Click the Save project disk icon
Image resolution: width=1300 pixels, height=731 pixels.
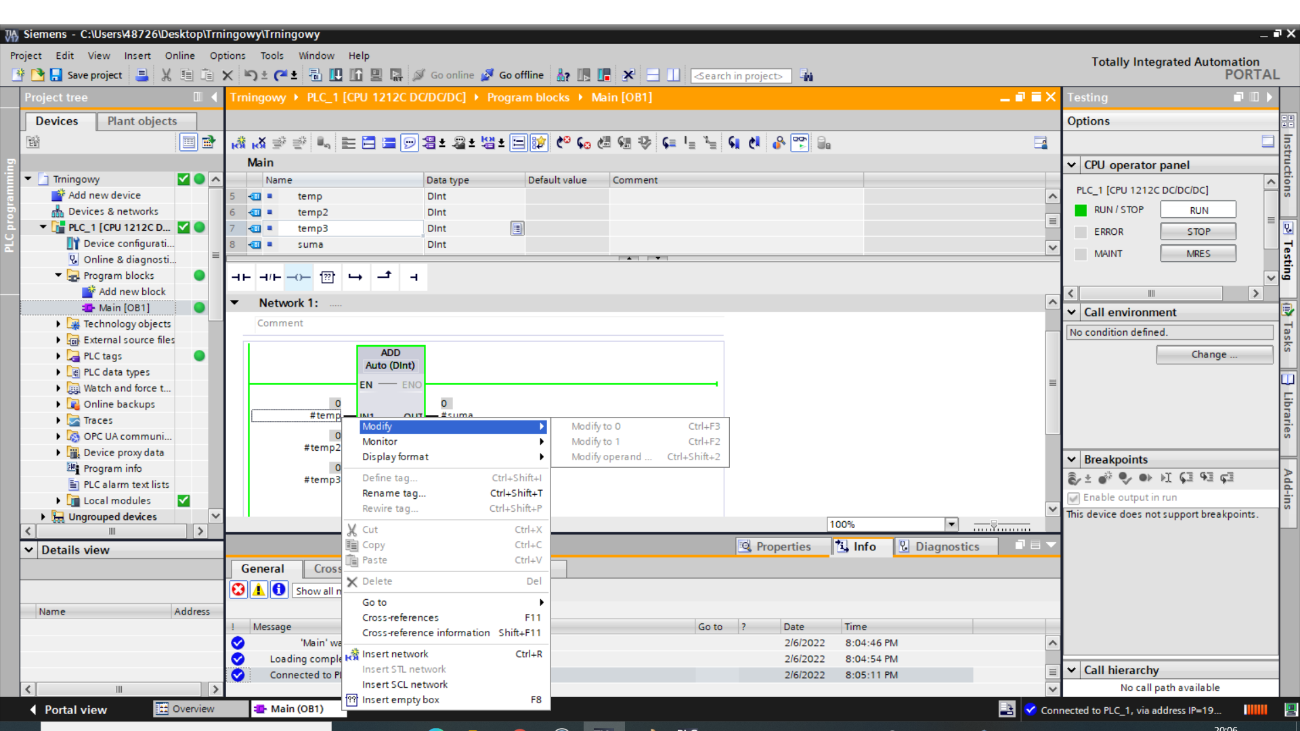[x=56, y=75]
